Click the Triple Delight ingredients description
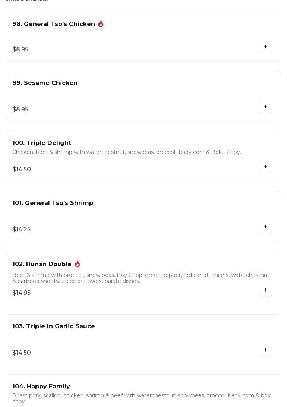287x407 pixels. 127,152
